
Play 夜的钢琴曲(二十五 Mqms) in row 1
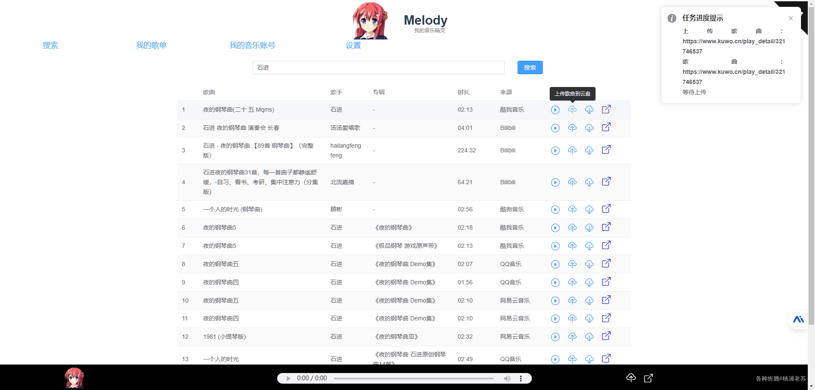[x=555, y=110]
